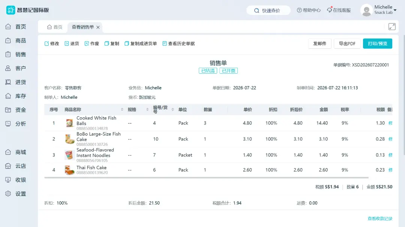Screen dimensions: 405x227
Task: Click the 单据日期 value 2026-07-22
Action: (x=244, y=88)
